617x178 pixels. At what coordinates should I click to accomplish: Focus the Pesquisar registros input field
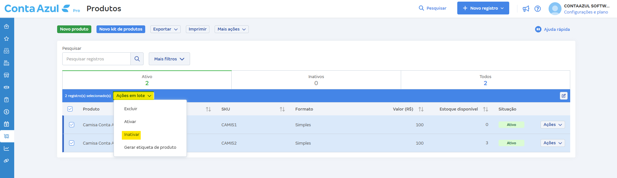click(96, 59)
